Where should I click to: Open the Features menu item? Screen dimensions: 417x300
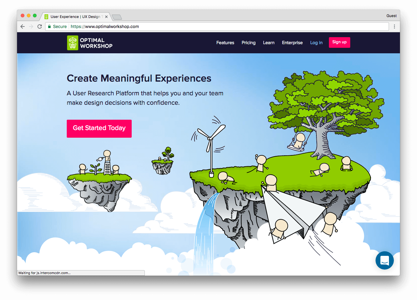(x=225, y=43)
